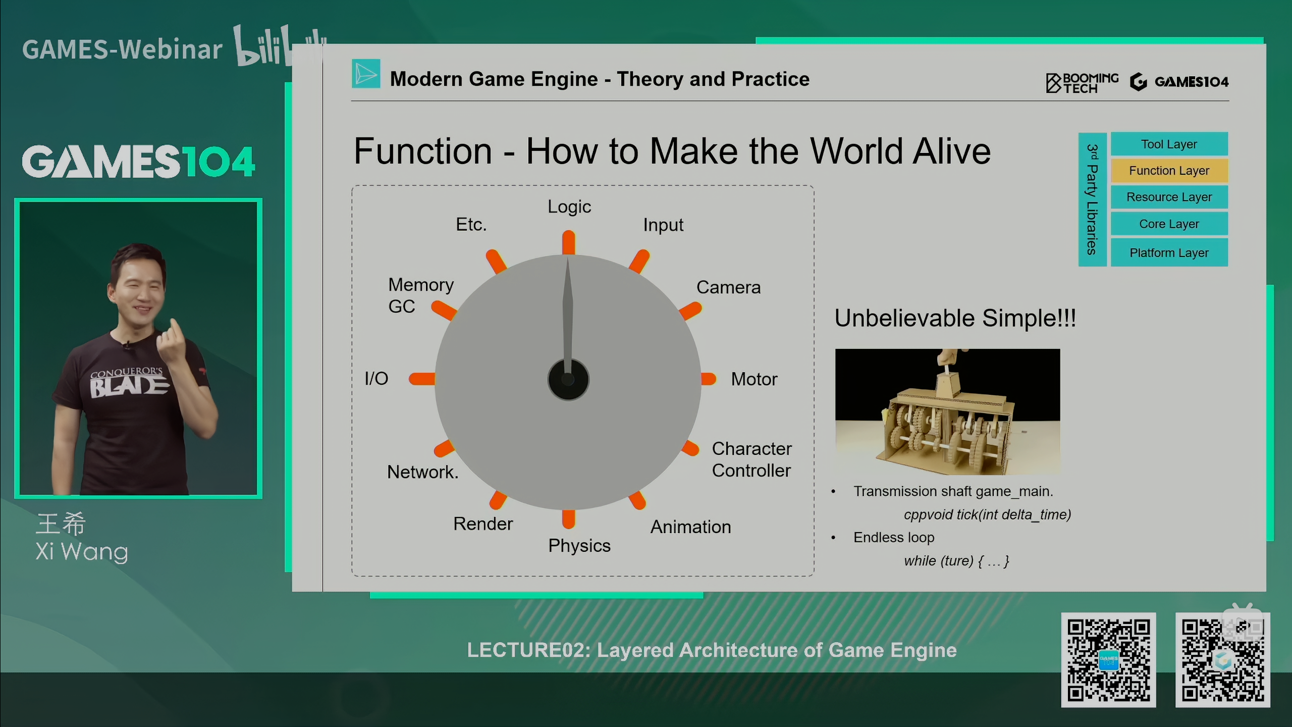Click the 'Unbelievable Simple!!!' heading
This screenshot has width=1292, height=727.
(955, 319)
